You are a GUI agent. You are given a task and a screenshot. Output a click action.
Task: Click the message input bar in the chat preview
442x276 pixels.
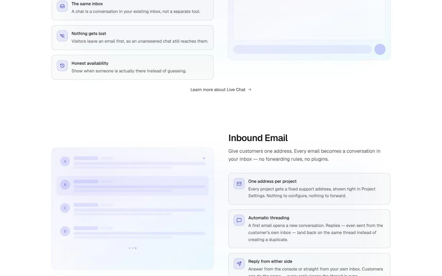[303, 49]
